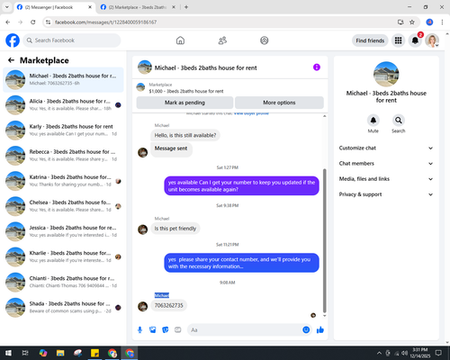
Task: Switch to Marketplace 3beds 2baths tab
Action: coord(138,7)
